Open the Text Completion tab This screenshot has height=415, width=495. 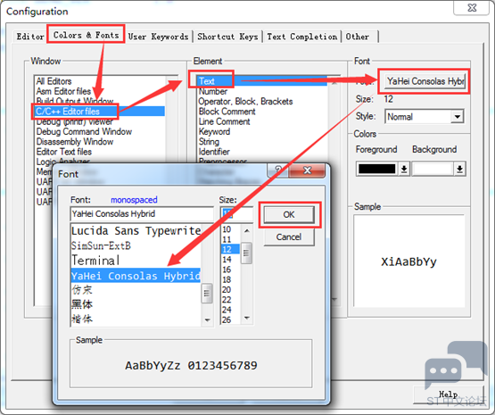click(302, 37)
